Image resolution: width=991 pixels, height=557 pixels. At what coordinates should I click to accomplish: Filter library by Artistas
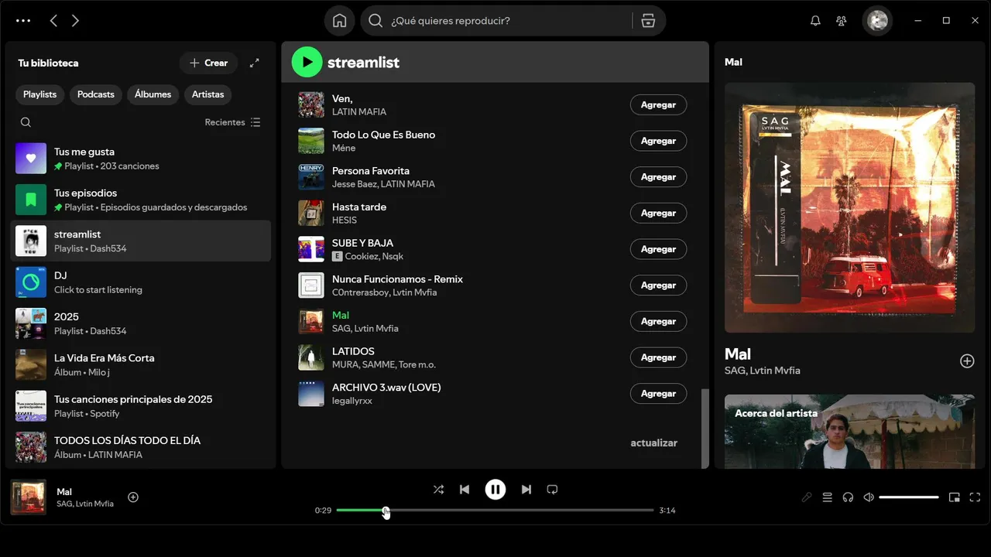click(208, 94)
